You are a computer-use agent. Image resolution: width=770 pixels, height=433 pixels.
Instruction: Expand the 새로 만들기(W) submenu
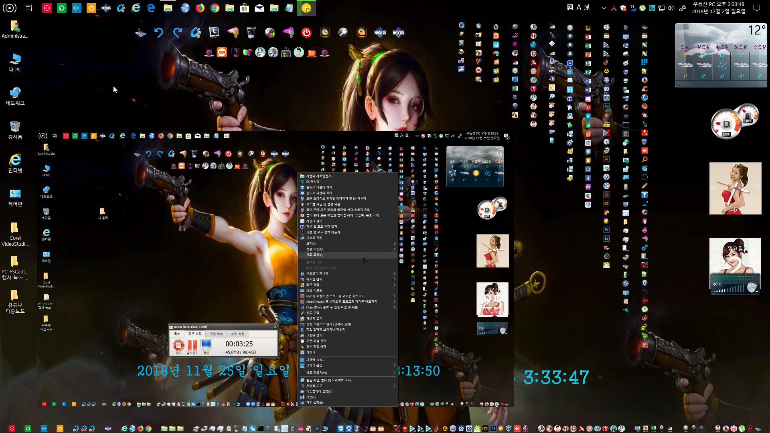pos(348,373)
